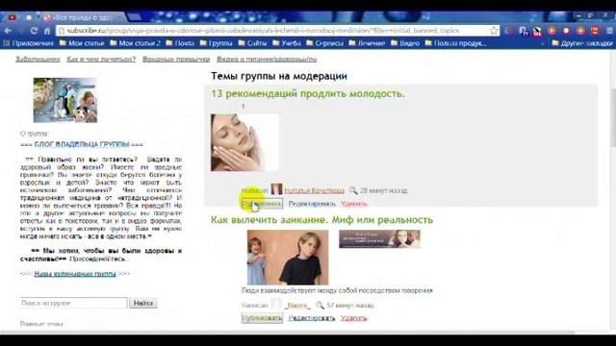Open the 'Другие закладки' folder
Image resolution: width=616 pixels, height=346 pixels.
point(582,43)
